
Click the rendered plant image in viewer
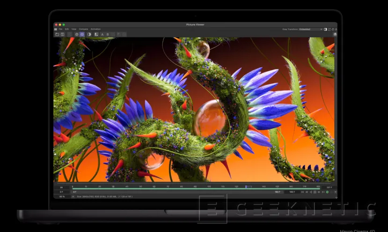pyautogui.click(x=194, y=109)
